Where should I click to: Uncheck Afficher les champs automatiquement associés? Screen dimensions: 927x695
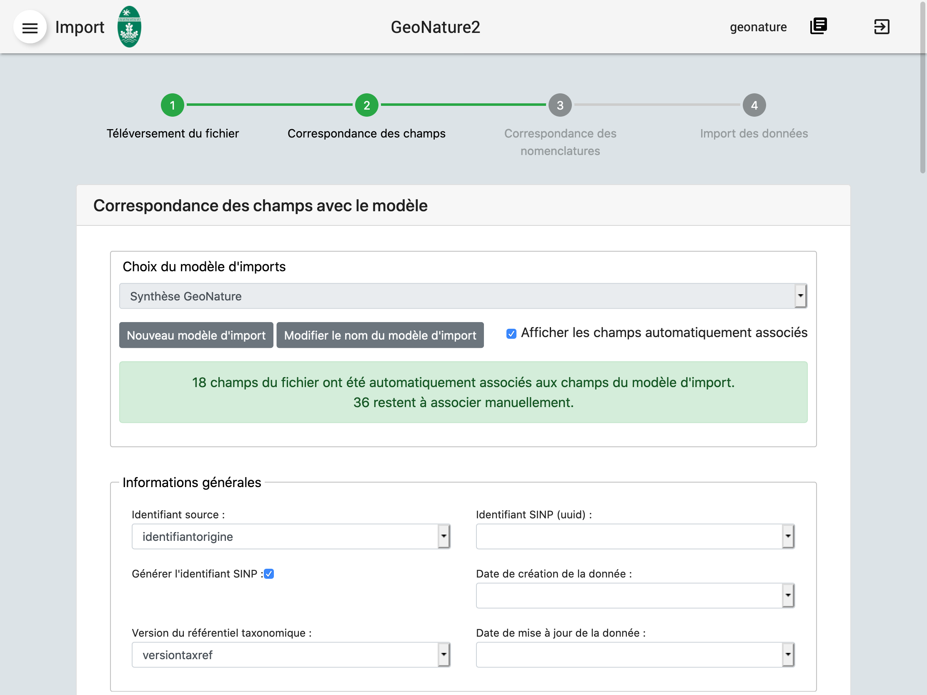(511, 333)
